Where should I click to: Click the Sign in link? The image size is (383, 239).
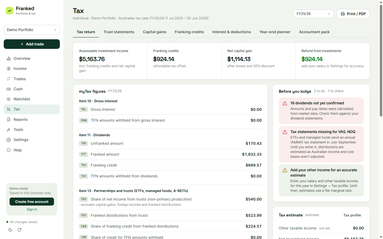[32, 210]
